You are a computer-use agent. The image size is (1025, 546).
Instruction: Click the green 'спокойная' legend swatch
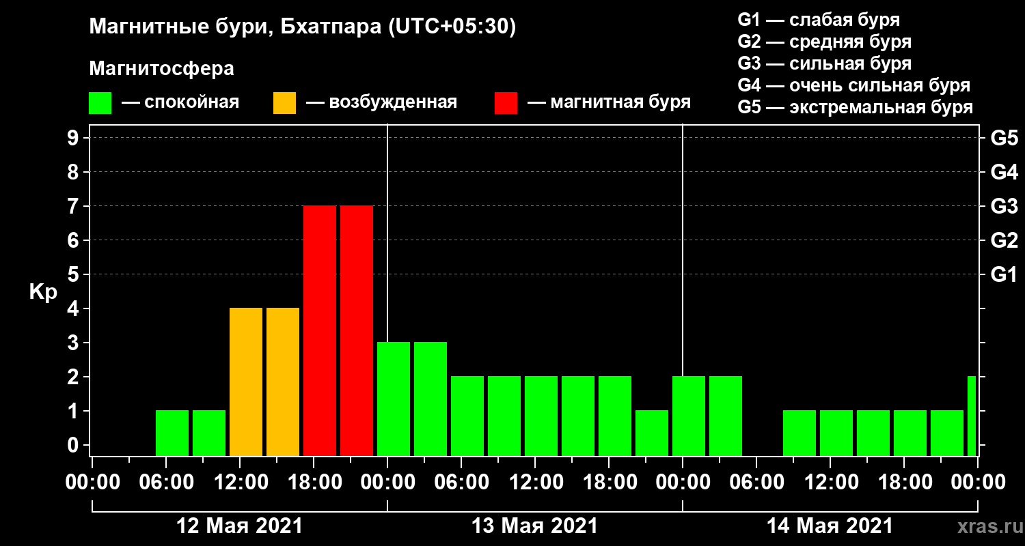click(100, 103)
